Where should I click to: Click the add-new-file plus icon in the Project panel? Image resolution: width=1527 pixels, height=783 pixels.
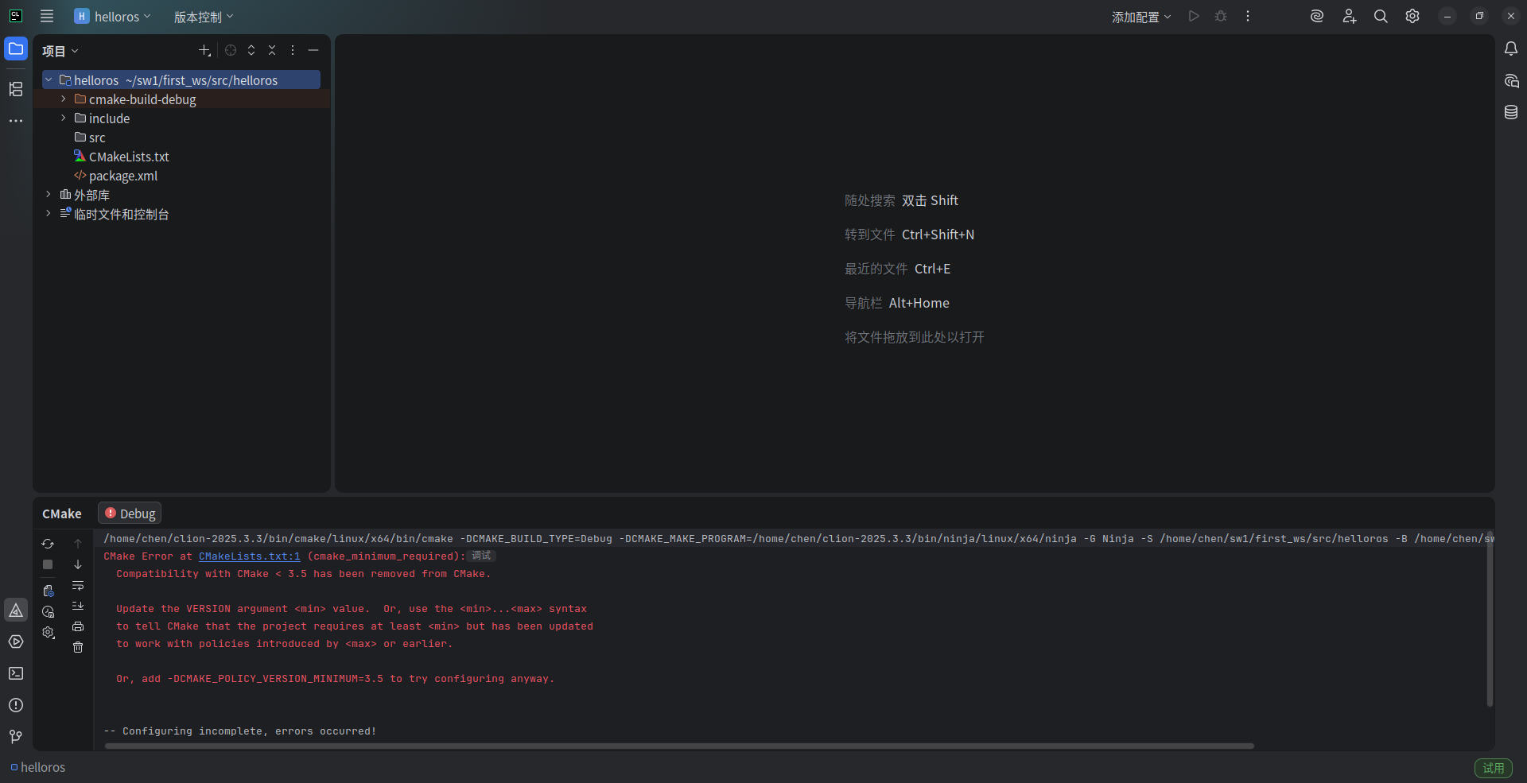click(x=204, y=50)
